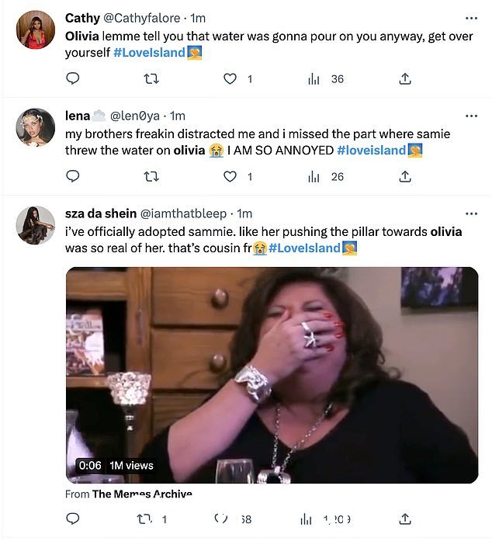This screenshot has height=541, width=492.
Task: Like Cathy's tweet with heart icon
Action: (x=230, y=79)
